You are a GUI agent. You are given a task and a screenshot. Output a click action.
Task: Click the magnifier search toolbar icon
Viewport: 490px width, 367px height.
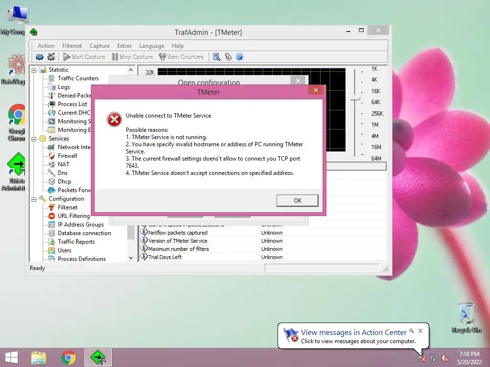coord(217,57)
